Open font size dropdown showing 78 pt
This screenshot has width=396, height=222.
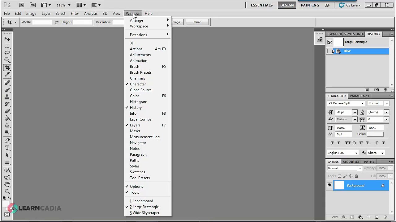point(355,112)
